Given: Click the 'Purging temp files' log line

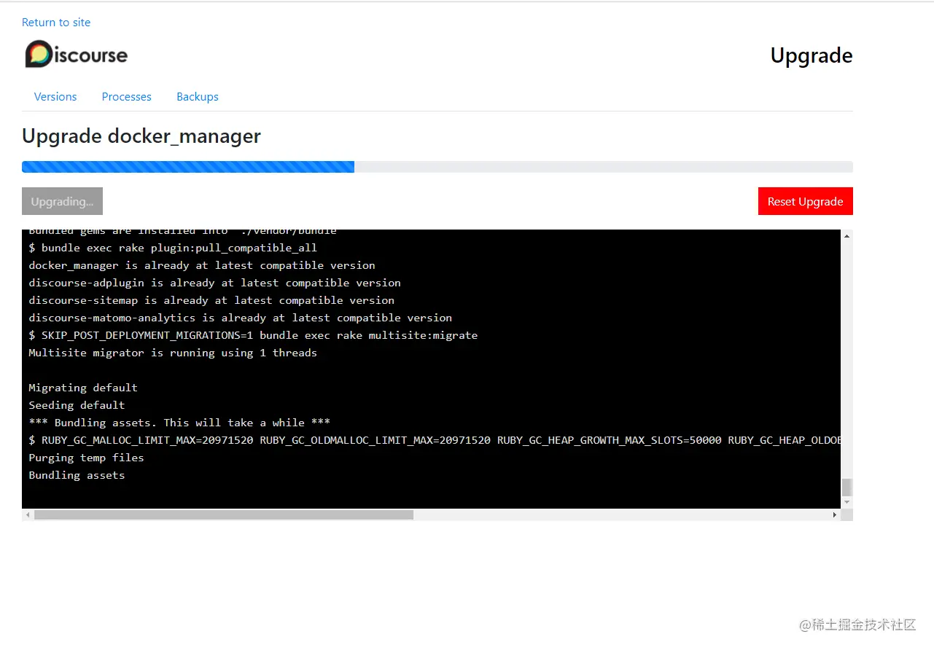Looking at the screenshot, I should 86,458.
